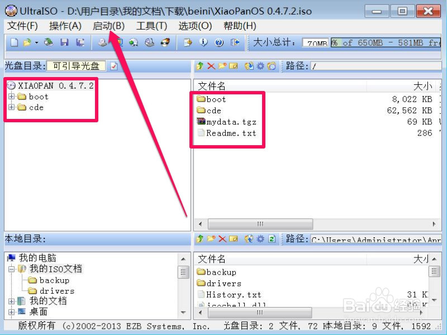Click the Make CD image toolbar icon

click(x=102, y=43)
